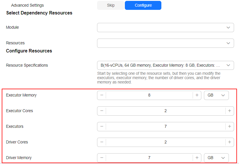Select Skip for Advanced Settings
Screen dimensions: 239x164
click(111, 5)
